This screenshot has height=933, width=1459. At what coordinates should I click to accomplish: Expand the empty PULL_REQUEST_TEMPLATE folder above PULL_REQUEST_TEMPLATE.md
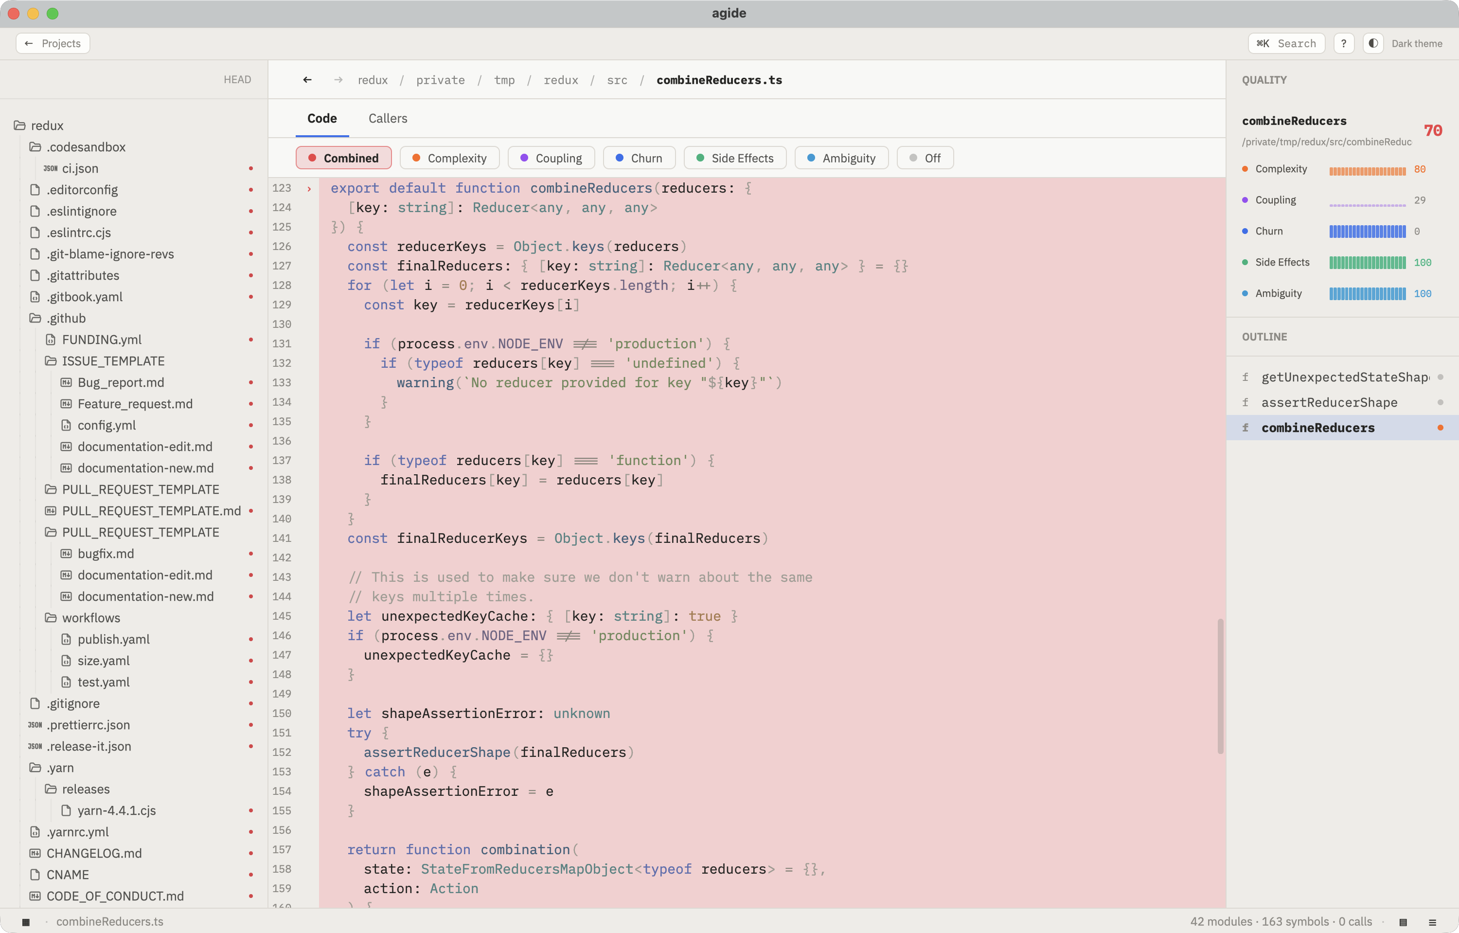click(51, 489)
